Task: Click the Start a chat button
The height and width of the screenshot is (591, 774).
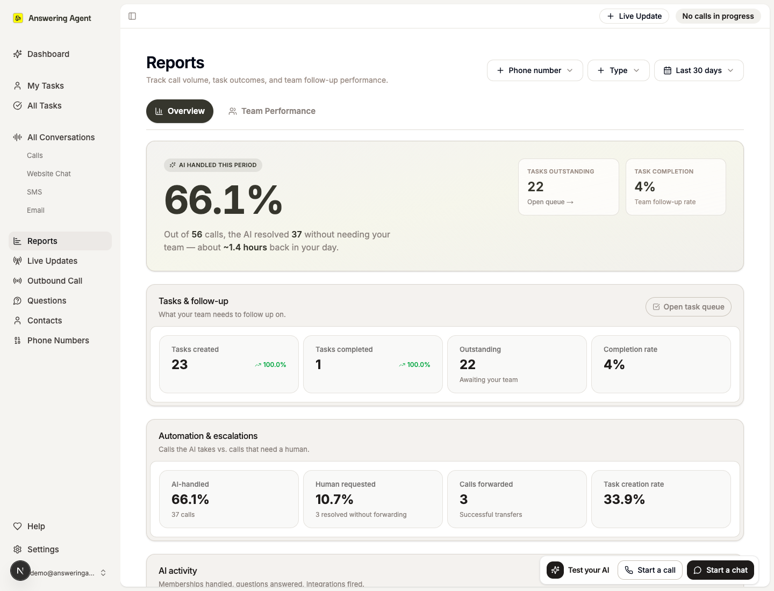Action: pos(720,570)
